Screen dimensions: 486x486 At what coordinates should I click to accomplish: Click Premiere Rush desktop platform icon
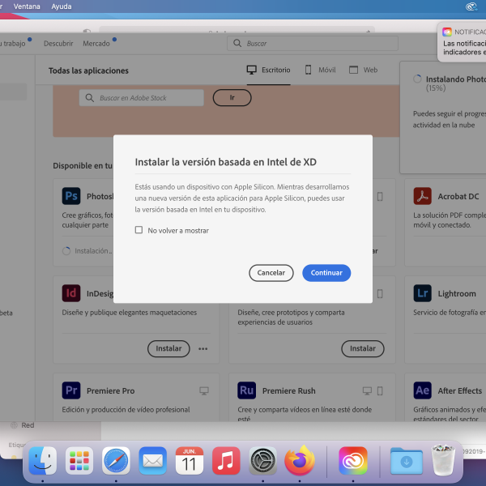(x=367, y=391)
